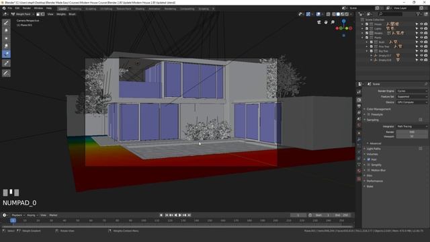Open the Object properties tab
Image resolution: width=430 pixels, height=242 pixels.
tap(359, 133)
